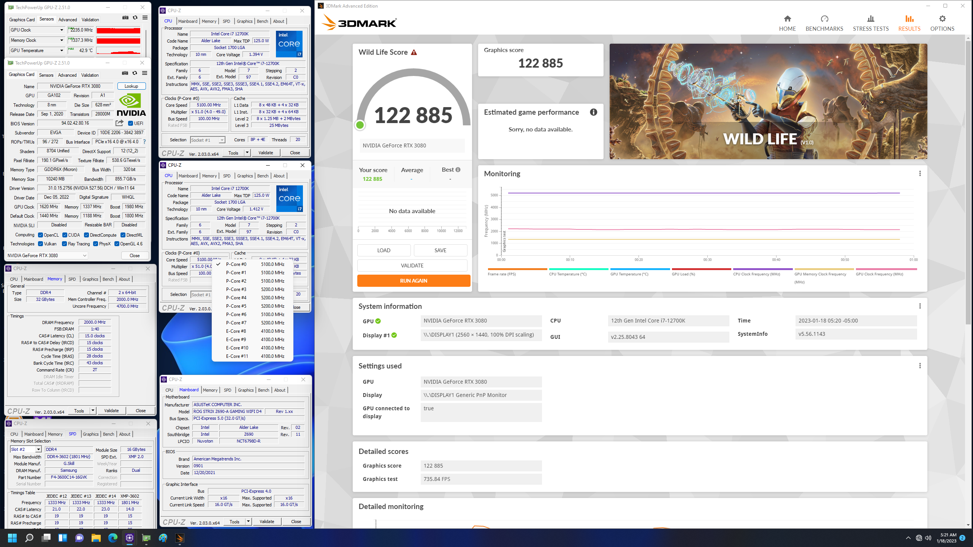The width and height of the screenshot is (973, 547).
Task: Toggle Ray Tracing checkbox in GPU-Z
Action: tap(64, 244)
